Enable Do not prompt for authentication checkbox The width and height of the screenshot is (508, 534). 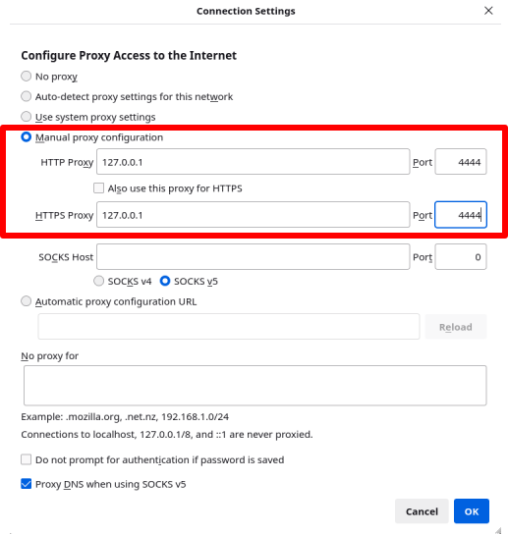point(26,459)
